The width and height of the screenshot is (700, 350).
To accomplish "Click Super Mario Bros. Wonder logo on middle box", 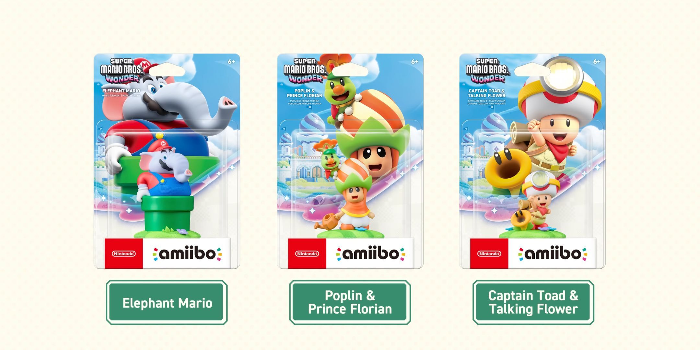I will (x=305, y=71).
